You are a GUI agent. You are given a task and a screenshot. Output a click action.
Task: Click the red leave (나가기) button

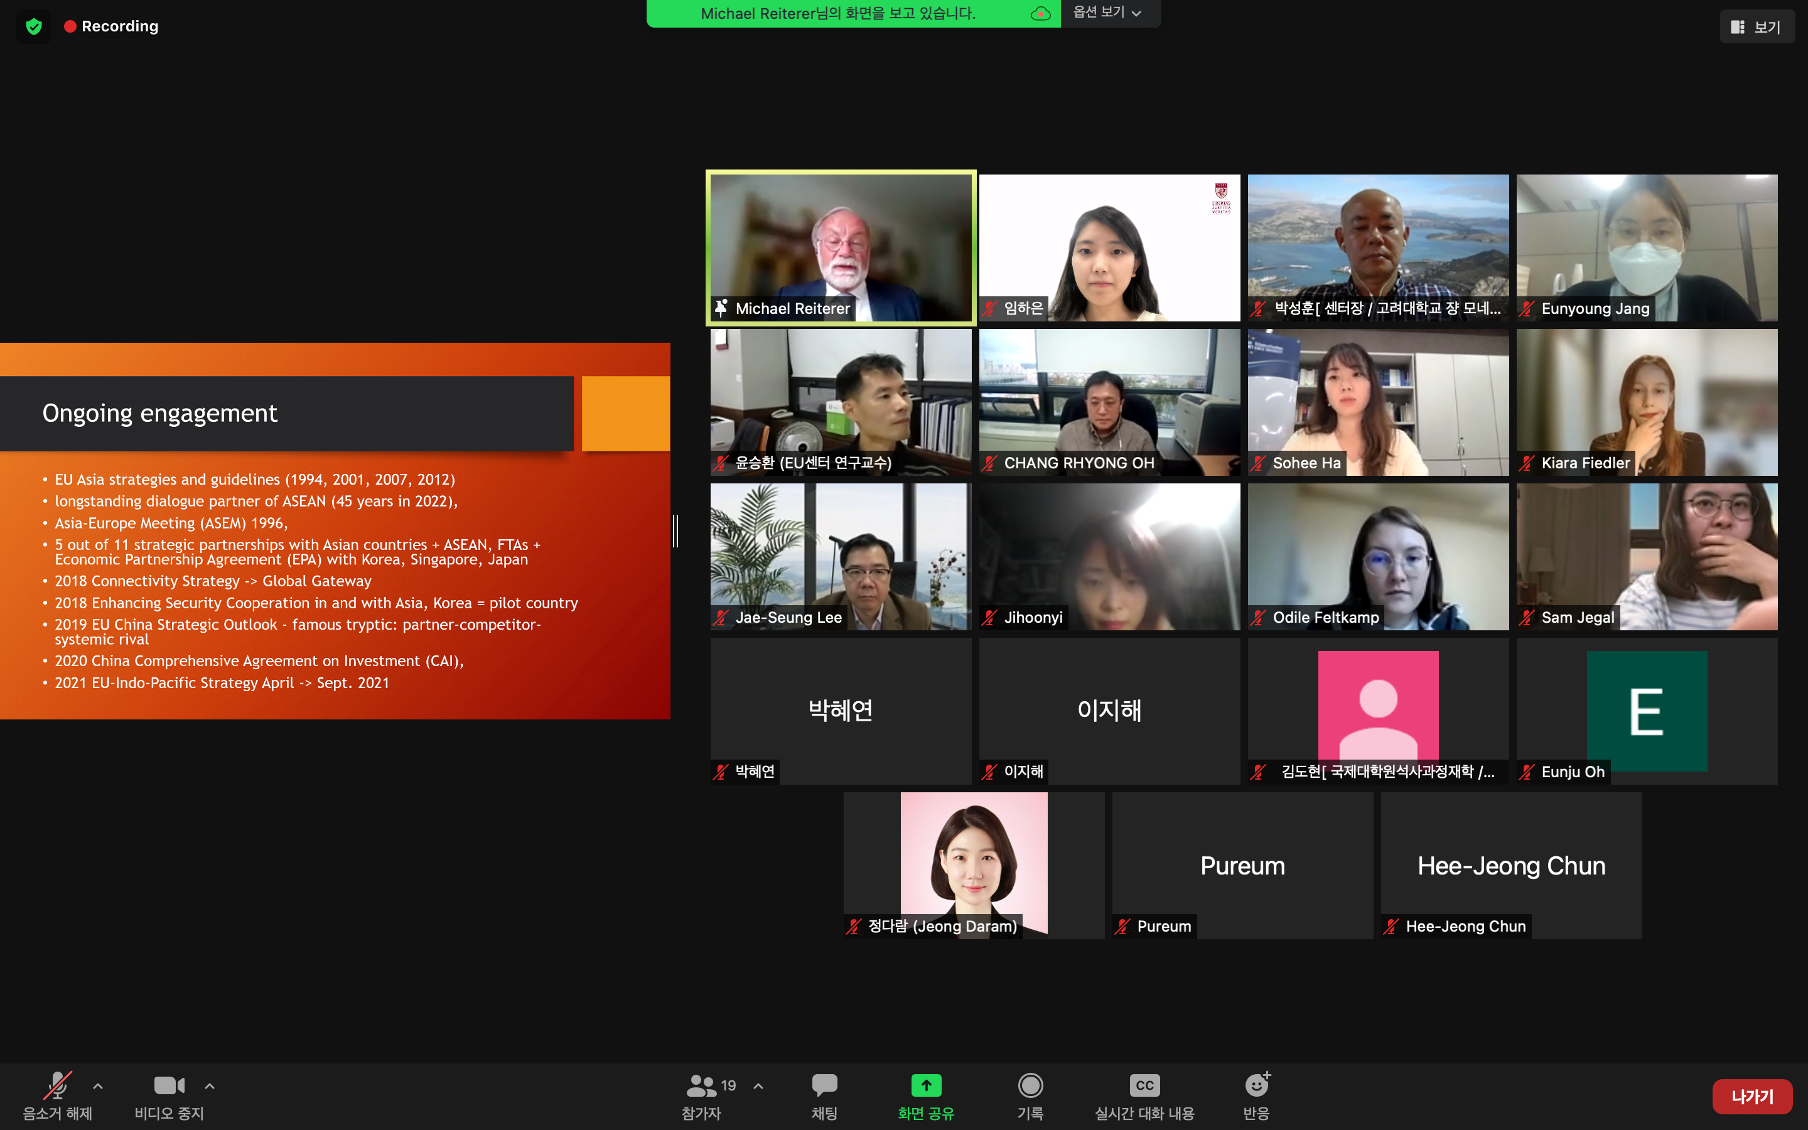click(x=1751, y=1096)
